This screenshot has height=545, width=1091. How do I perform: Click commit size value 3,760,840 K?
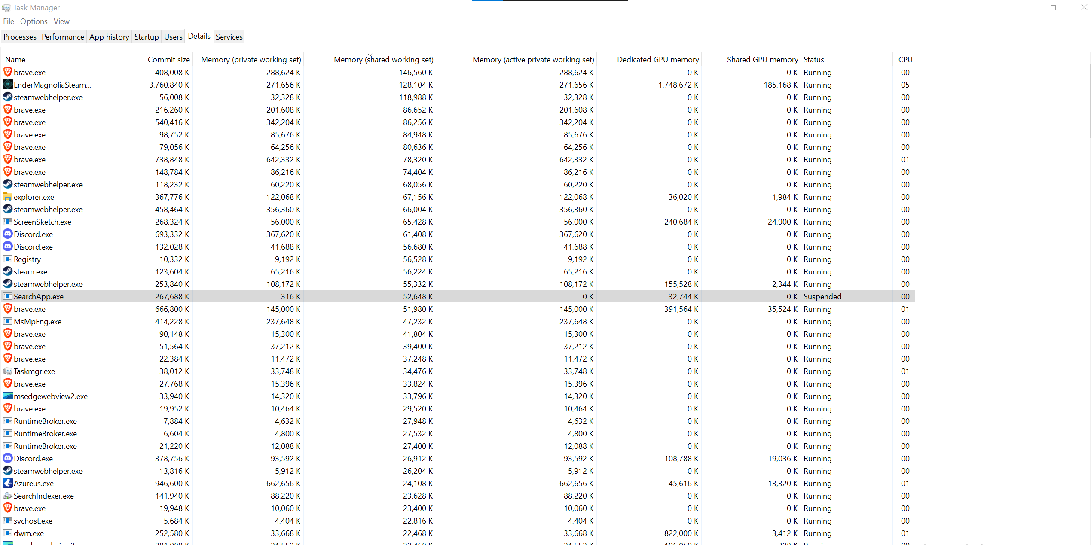(169, 85)
